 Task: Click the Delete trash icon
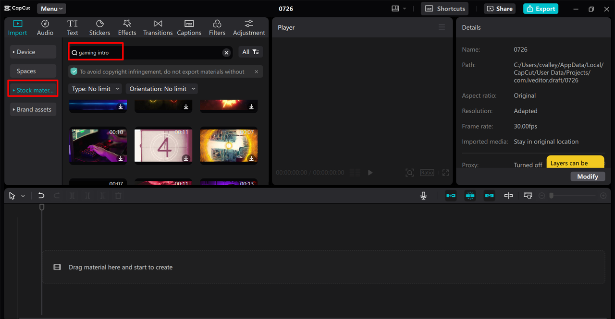click(118, 196)
